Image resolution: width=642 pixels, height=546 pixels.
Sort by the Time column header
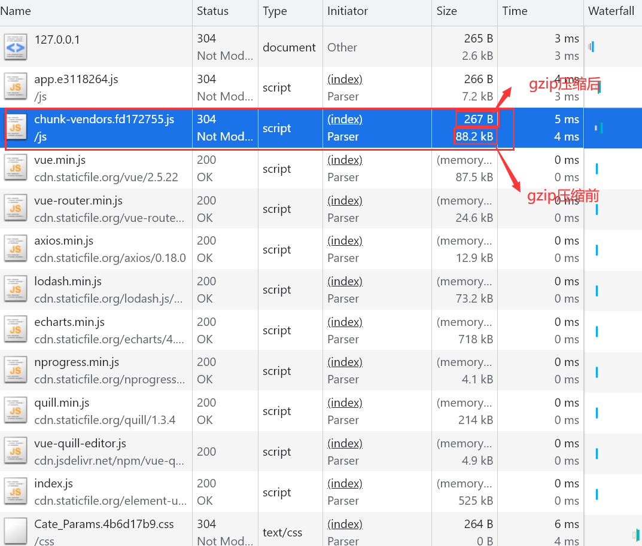(515, 11)
